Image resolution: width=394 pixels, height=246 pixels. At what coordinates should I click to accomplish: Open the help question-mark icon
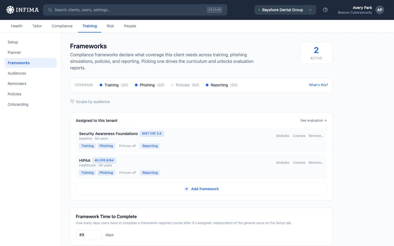coord(325,10)
